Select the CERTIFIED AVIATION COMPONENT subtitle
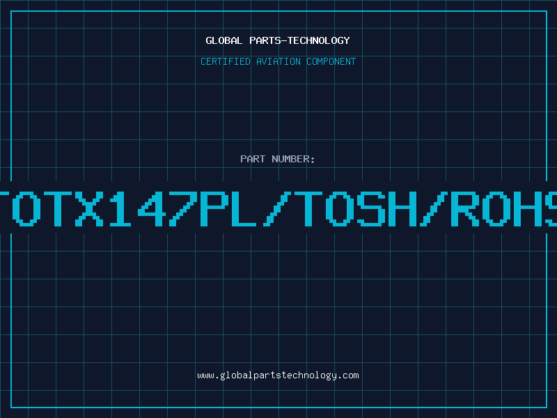The image size is (557, 418). (x=278, y=61)
